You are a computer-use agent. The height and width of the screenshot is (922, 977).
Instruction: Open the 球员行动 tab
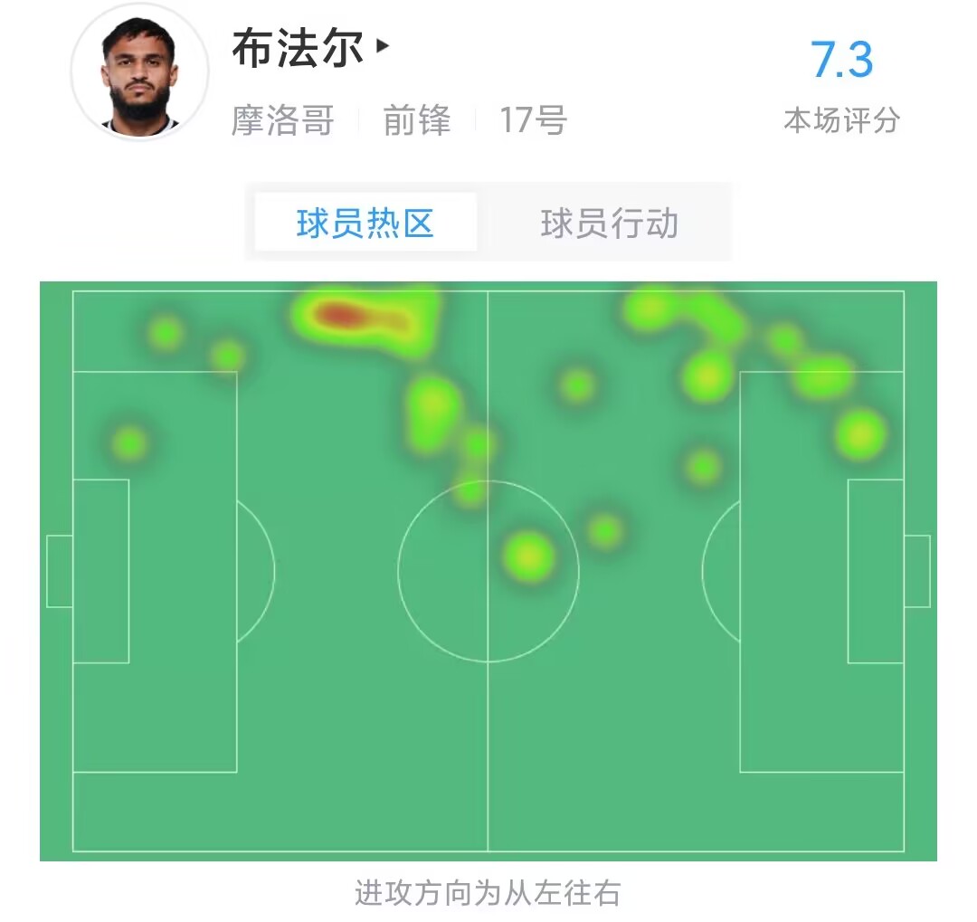pyautogui.click(x=609, y=223)
